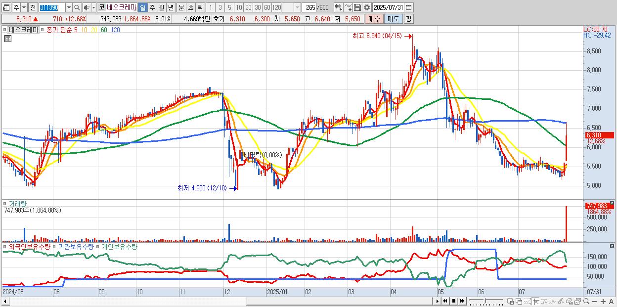Screen dimensions: 617x307
Task: Zoom out with the minus icon
Action: [x=594, y=301]
